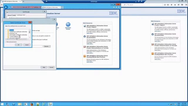Screen dimensions: 188x106
Task: Close the IBM InfoSphere tab in Internet Explorer
Action: 60,7
